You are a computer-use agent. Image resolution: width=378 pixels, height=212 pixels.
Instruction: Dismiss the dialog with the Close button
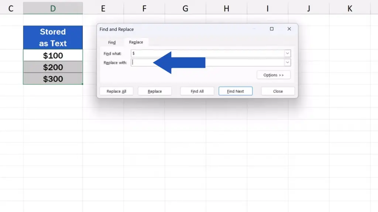click(x=278, y=91)
